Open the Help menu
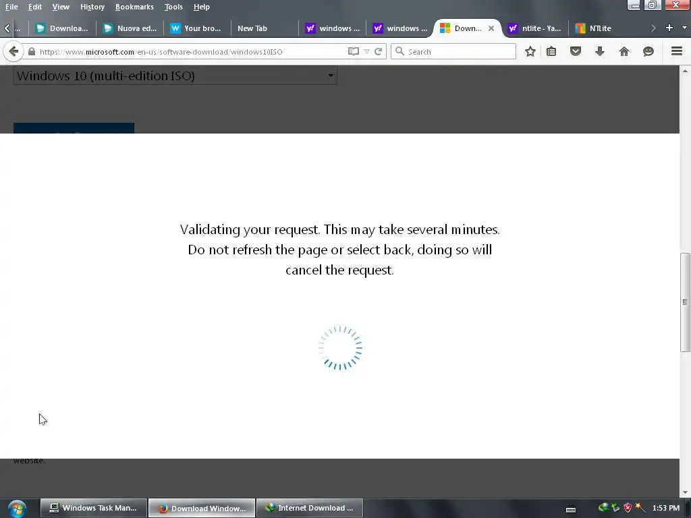 click(201, 7)
